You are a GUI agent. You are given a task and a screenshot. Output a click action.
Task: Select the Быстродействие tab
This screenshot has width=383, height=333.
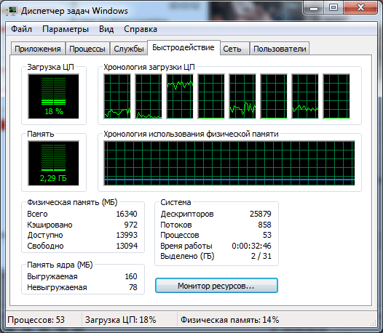point(183,47)
